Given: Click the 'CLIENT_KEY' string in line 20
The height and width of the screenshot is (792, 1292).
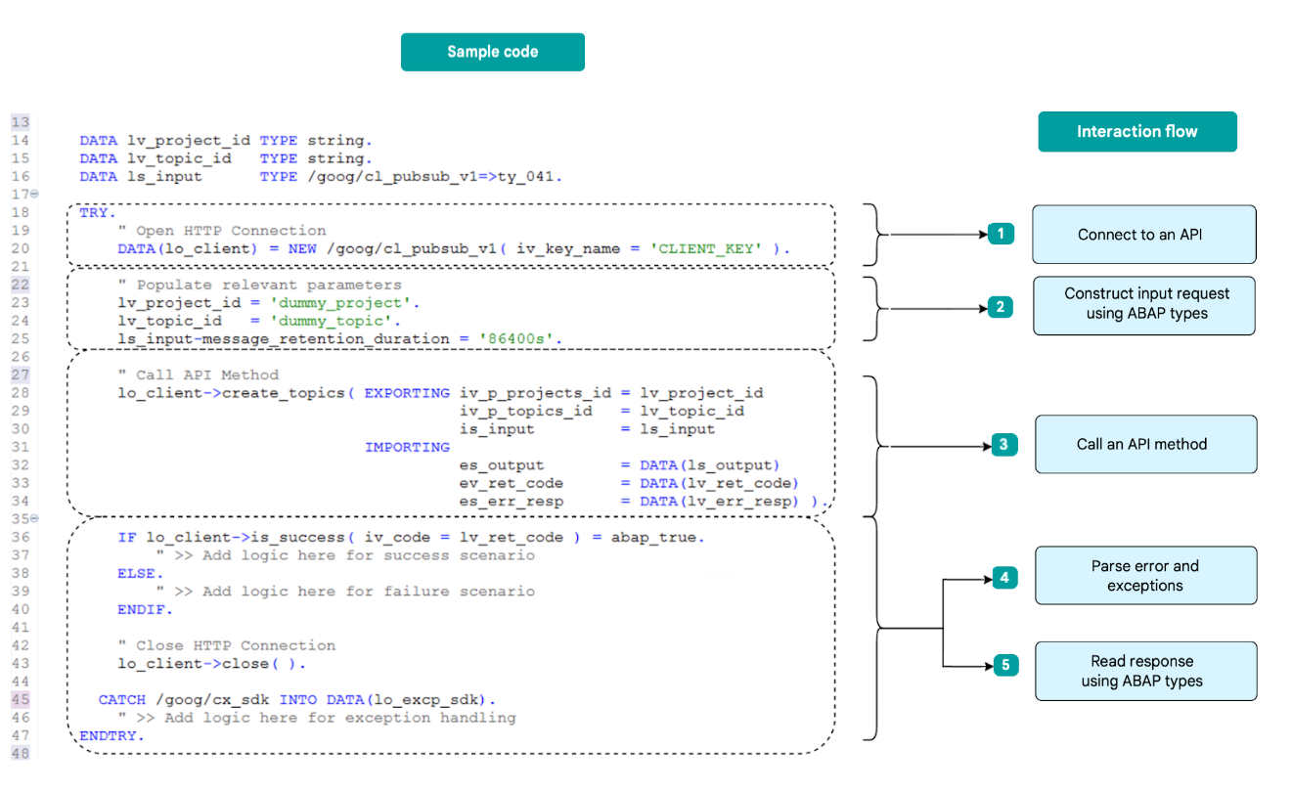Looking at the screenshot, I should 708,249.
